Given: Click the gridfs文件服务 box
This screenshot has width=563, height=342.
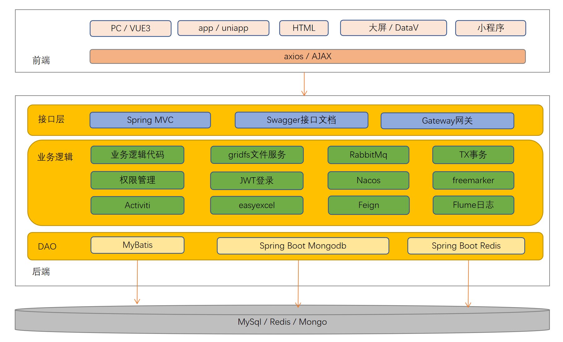Looking at the screenshot, I should click(257, 155).
